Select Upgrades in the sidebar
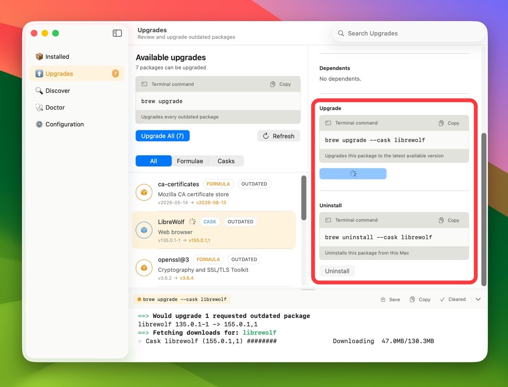This screenshot has height=387, width=508. (77, 74)
